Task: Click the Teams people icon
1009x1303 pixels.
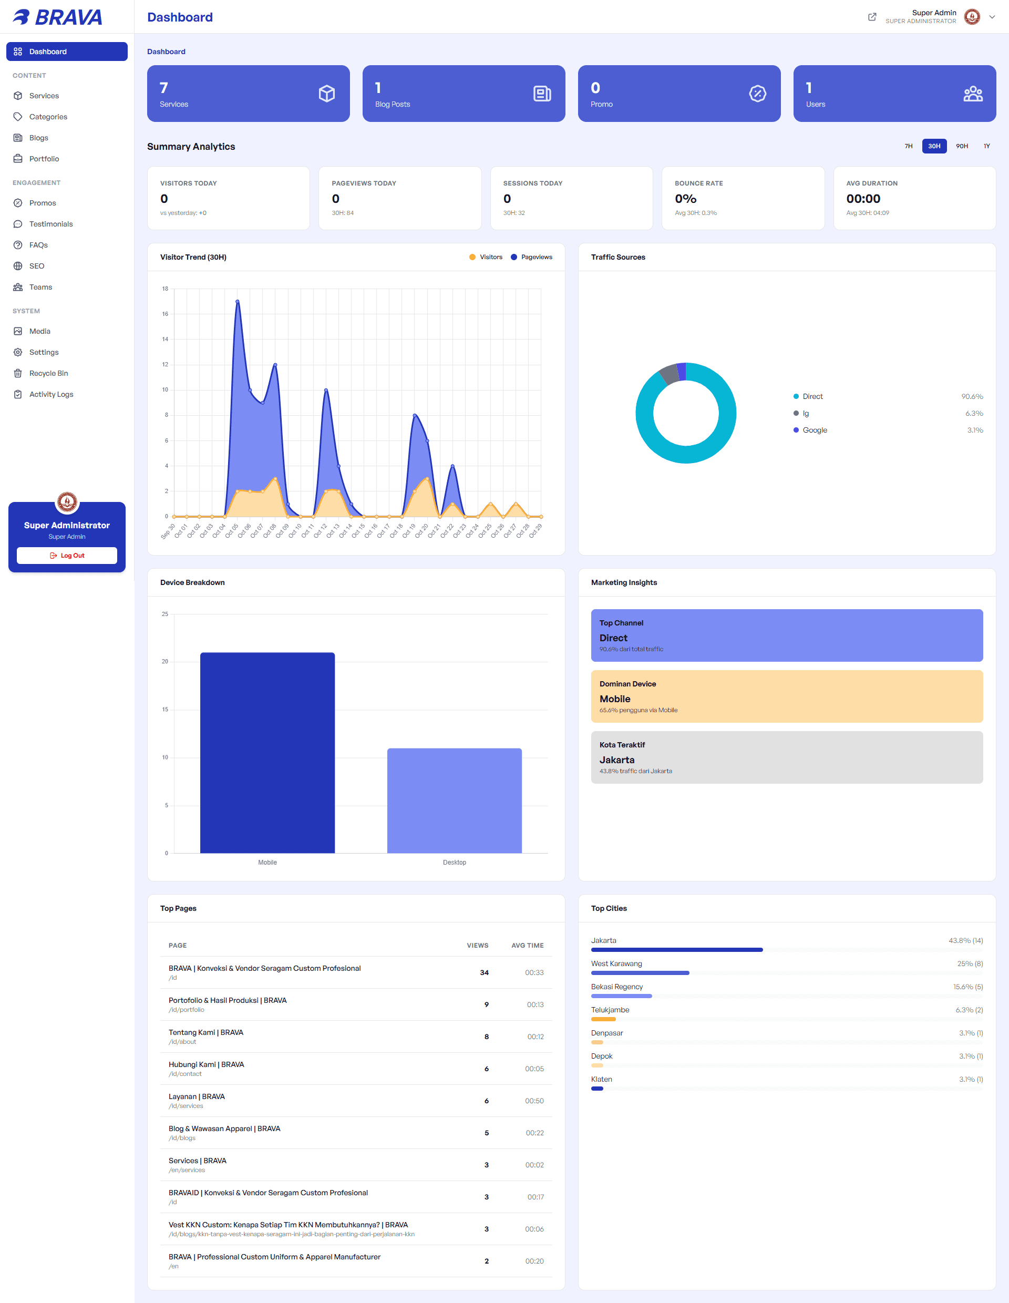Action: (18, 287)
